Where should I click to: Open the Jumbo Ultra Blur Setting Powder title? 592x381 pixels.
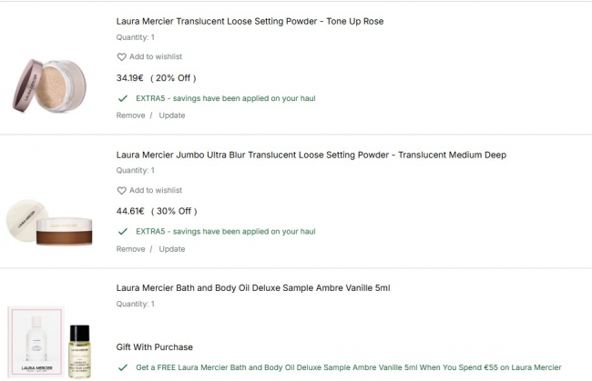(311, 155)
